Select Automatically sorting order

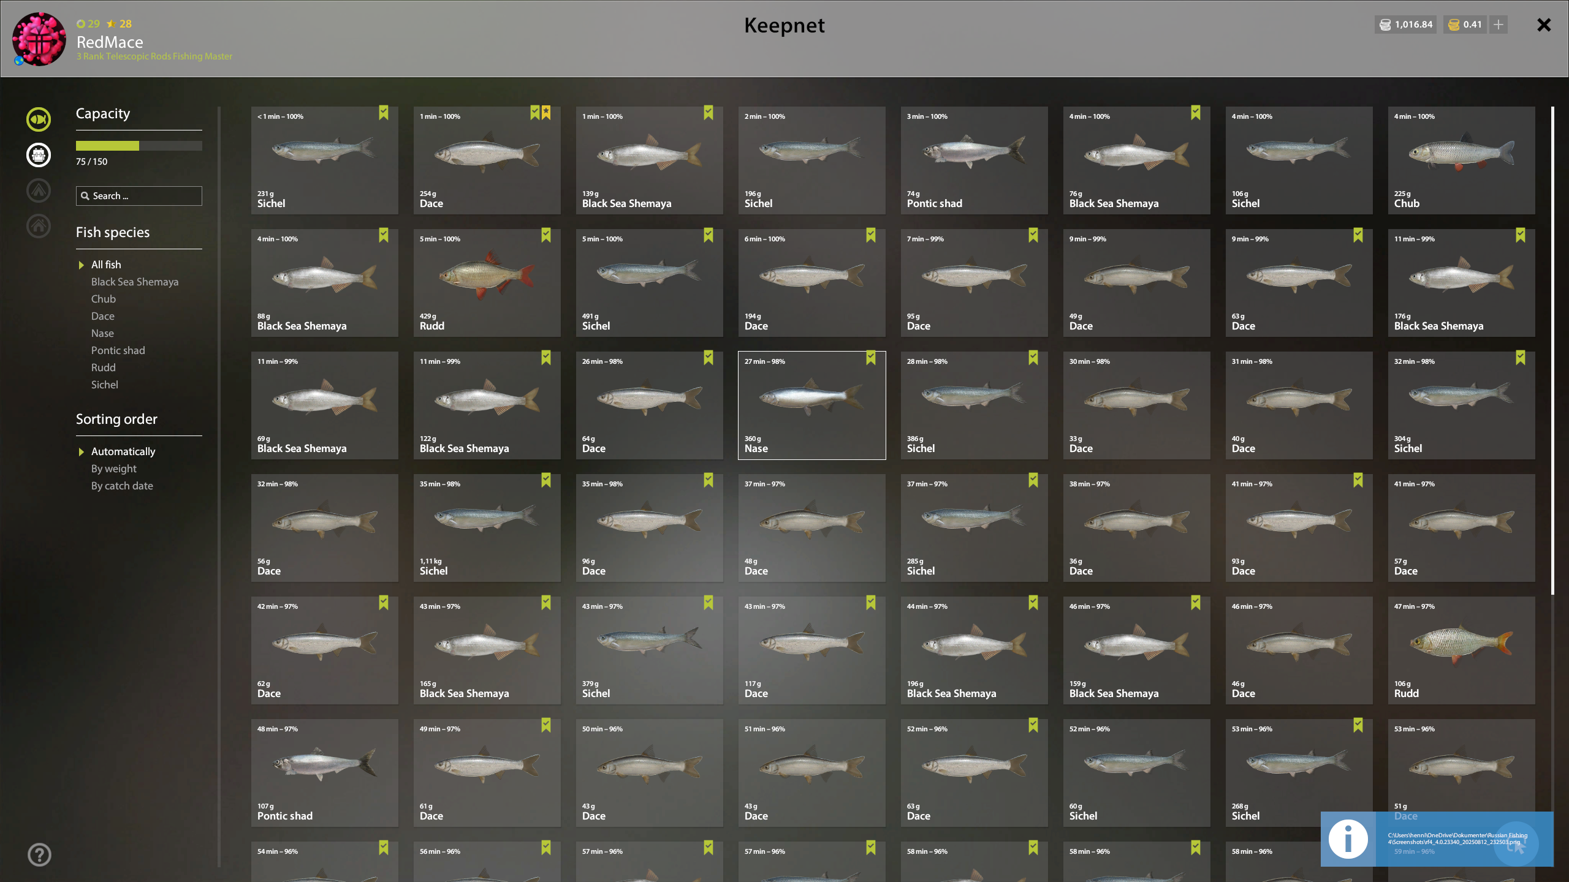pos(123,451)
